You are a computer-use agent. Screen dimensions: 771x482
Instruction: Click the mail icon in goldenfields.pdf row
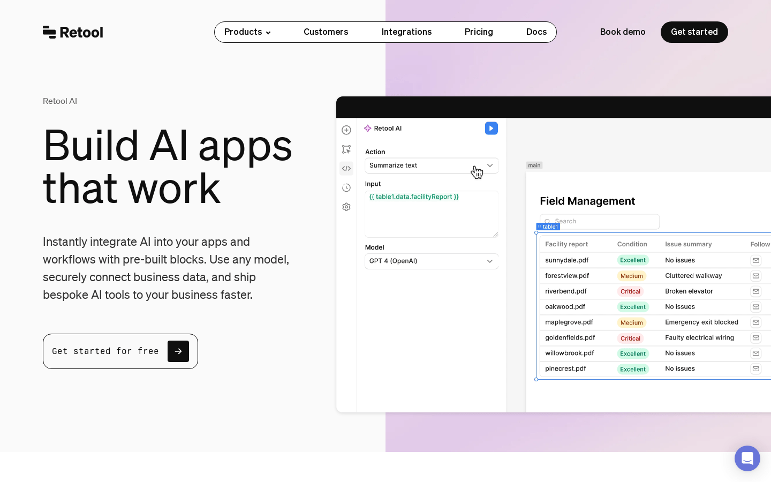756,338
